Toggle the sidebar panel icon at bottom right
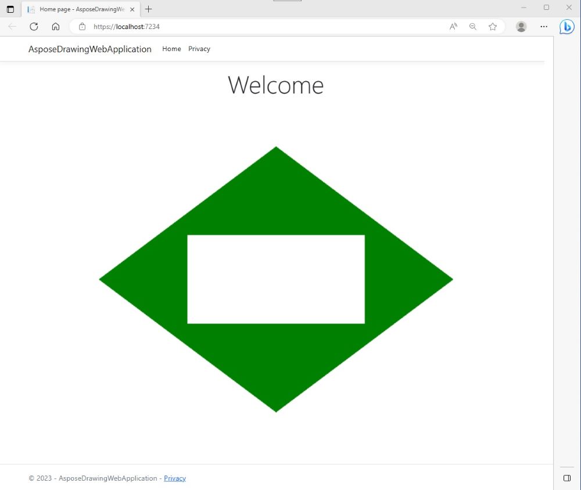This screenshot has height=490, width=581. pos(567,478)
